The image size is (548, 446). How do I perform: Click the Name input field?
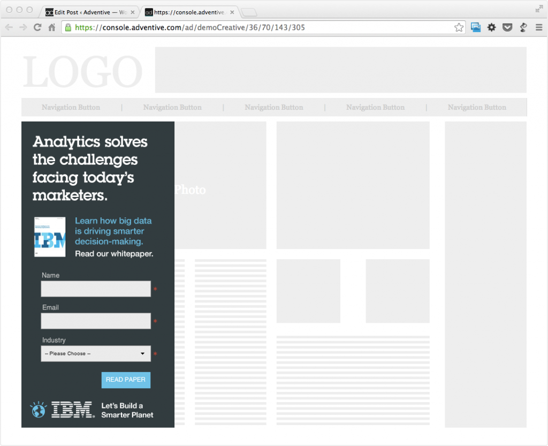[x=96, y=289]
